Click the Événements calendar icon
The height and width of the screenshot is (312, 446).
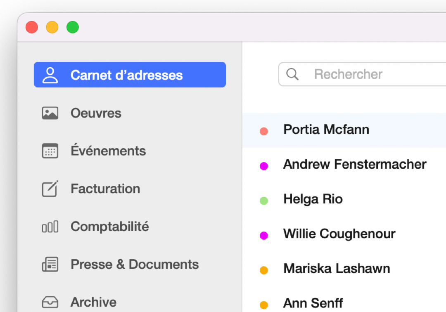tap(50, 151)
